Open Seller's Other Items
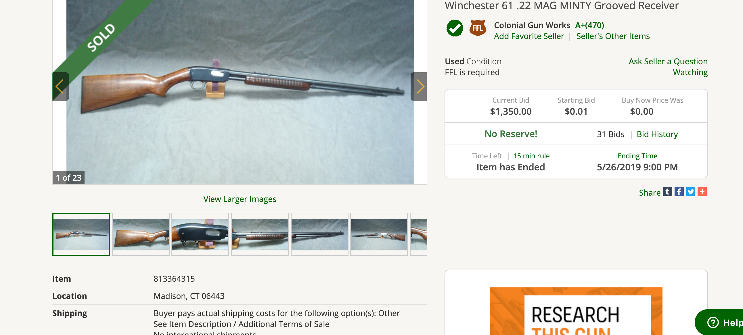This screenshot has height=335, width=743. pos(613,36)
